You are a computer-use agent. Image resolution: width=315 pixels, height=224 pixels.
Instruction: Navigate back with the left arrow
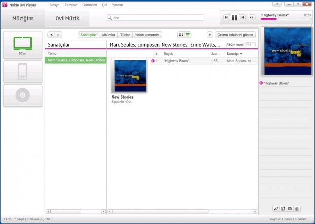[x=51, y=35]
